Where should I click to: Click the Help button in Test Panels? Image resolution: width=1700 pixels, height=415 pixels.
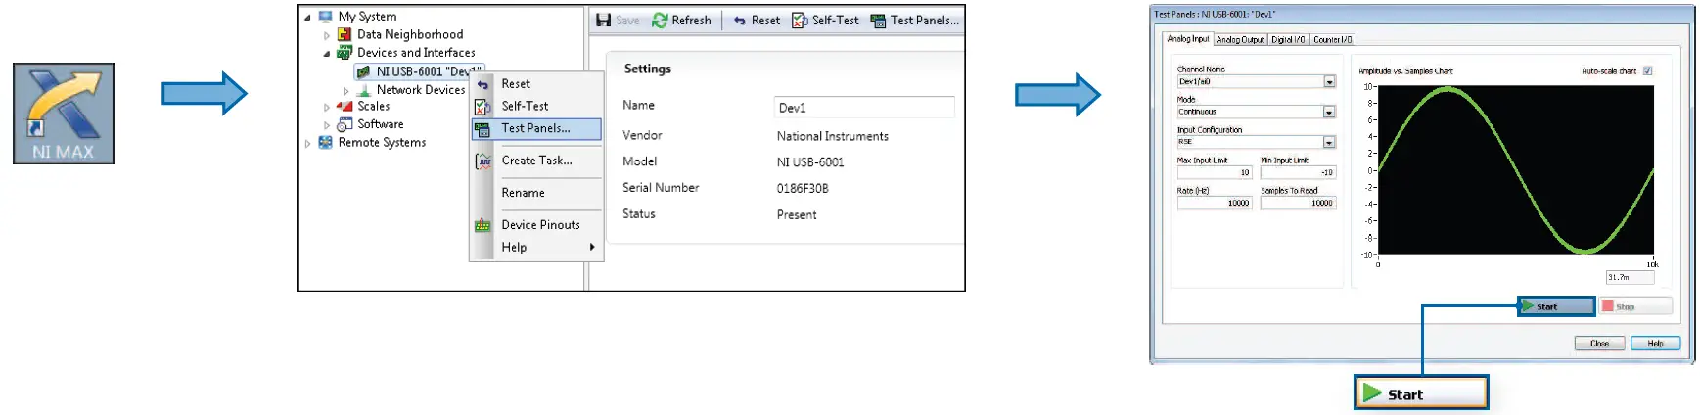pyautogui.click(x=1655, y=344)
